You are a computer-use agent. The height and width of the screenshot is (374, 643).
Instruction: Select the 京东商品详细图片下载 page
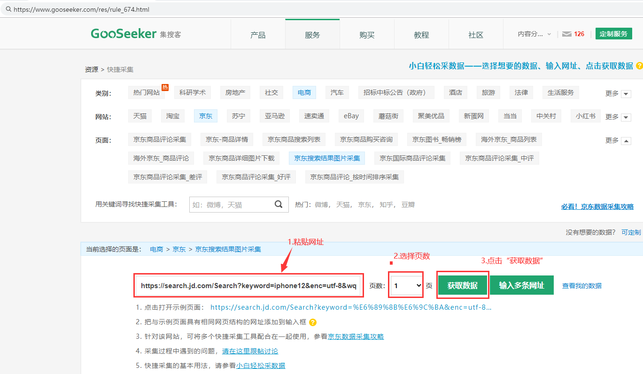[x=241, y=158]
